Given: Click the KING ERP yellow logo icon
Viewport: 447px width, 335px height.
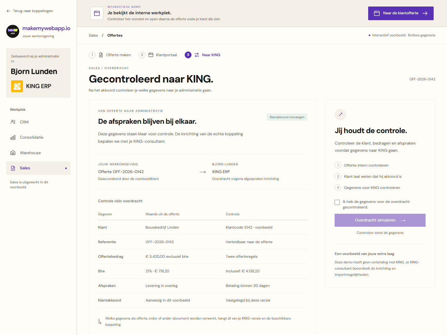Looking at the screenshot, I should coord(17,86).
